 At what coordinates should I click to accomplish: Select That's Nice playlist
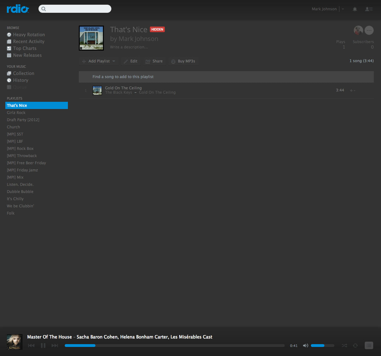[37, 106]
